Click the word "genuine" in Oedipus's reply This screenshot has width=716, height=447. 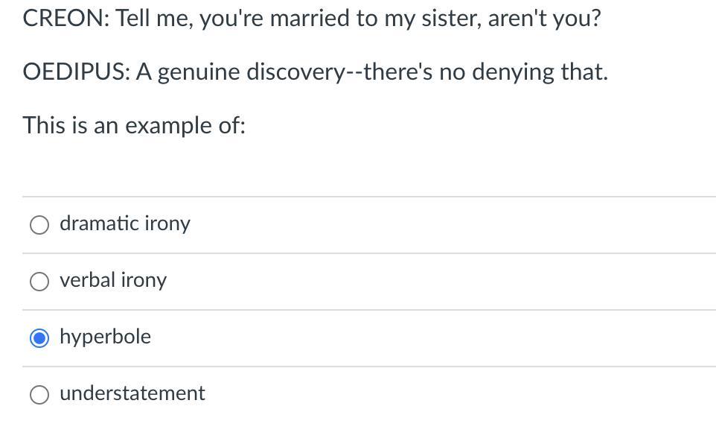coord(199,72)
